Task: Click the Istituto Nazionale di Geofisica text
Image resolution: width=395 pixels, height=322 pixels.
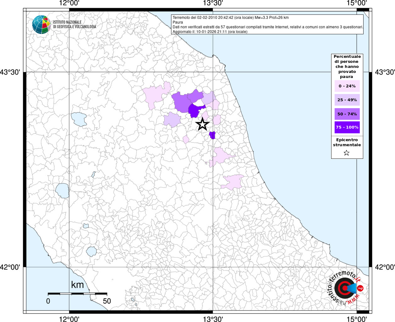Action: [x=75, y=25]
